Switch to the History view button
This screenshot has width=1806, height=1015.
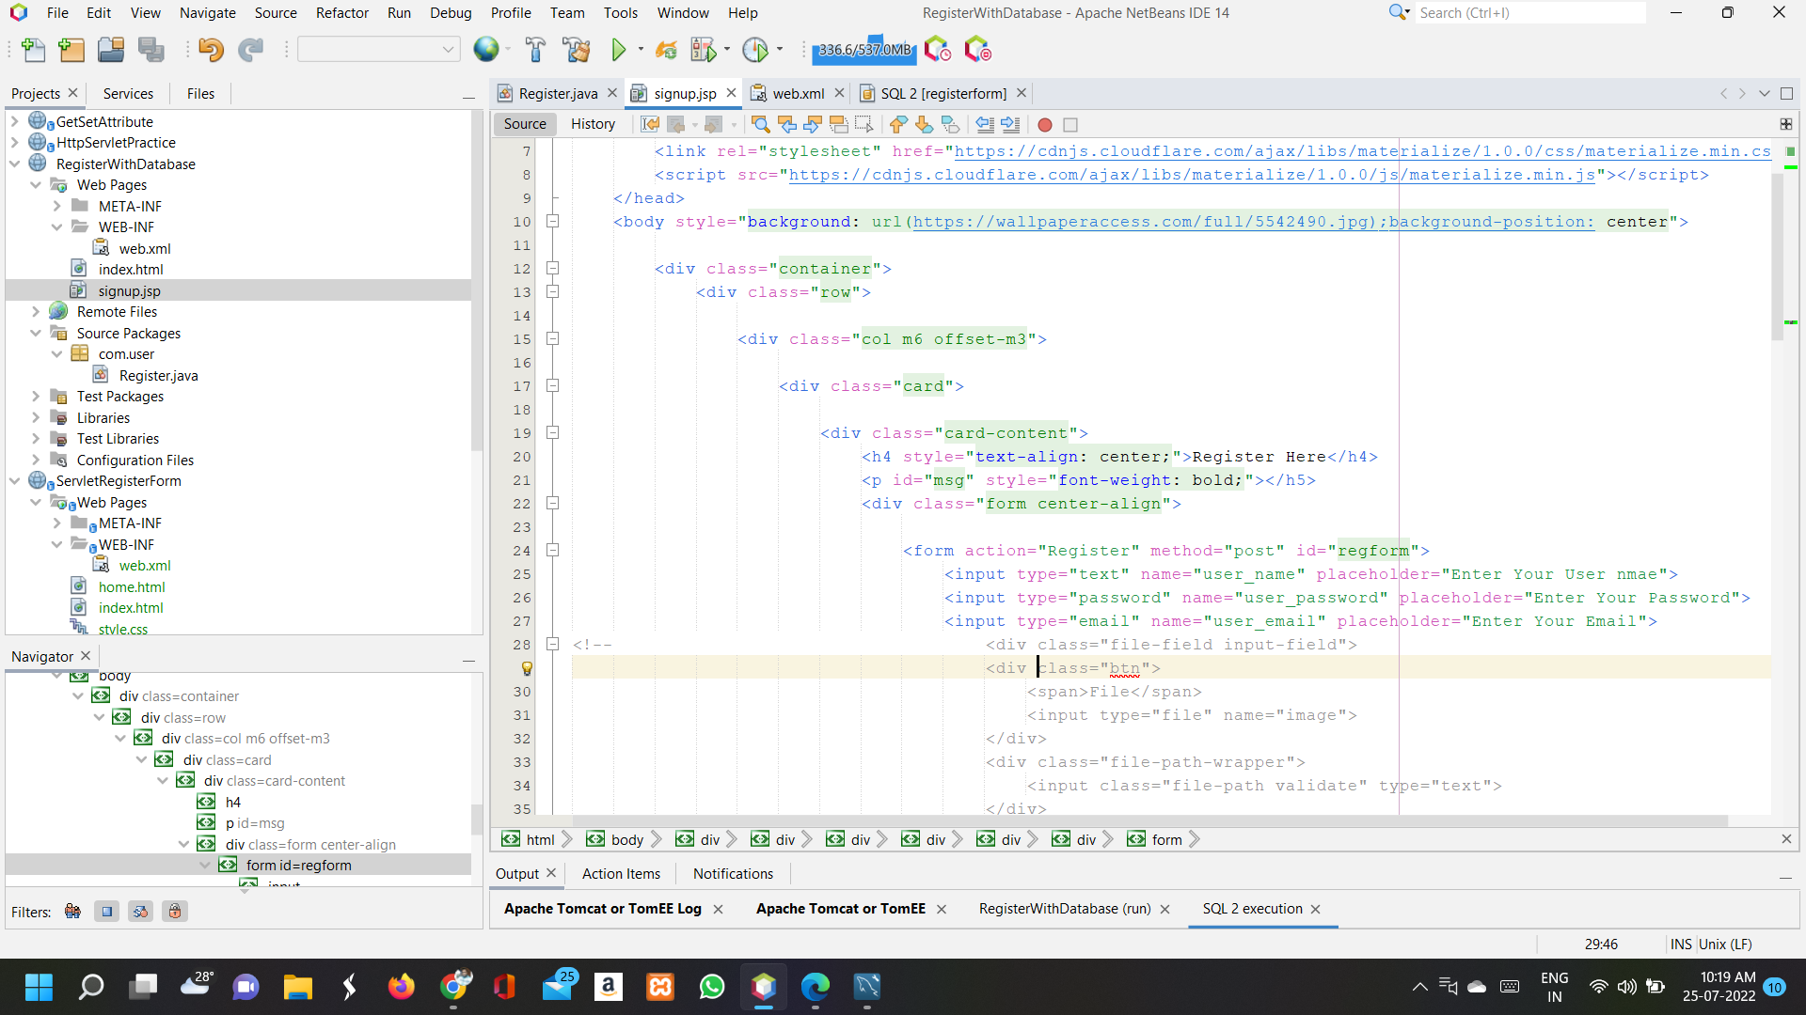point(593,124)
